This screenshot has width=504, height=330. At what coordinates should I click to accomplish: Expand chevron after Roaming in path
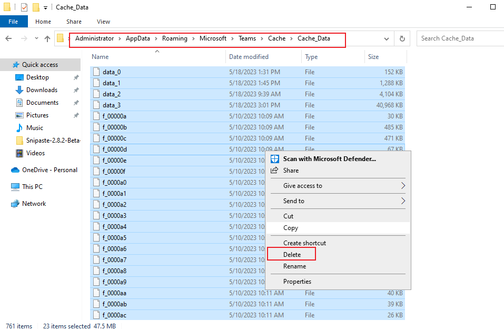point(193,39)
